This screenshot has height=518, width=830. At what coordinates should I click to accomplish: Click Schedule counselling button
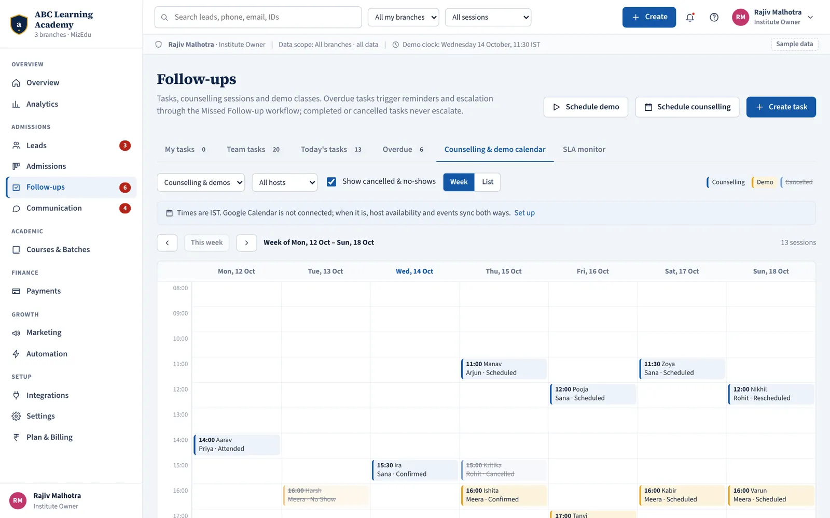(687, 107)
